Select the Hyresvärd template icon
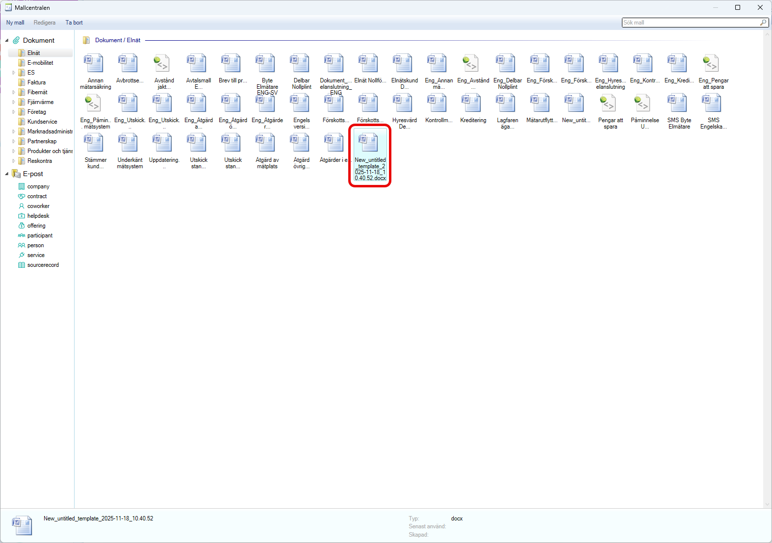Image resolution: width=772 pixels, height=543 pixels. pyautogui.click(x=403, y=103)
